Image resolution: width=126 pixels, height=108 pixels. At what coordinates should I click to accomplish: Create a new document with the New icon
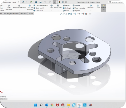[x=26, y=2]
